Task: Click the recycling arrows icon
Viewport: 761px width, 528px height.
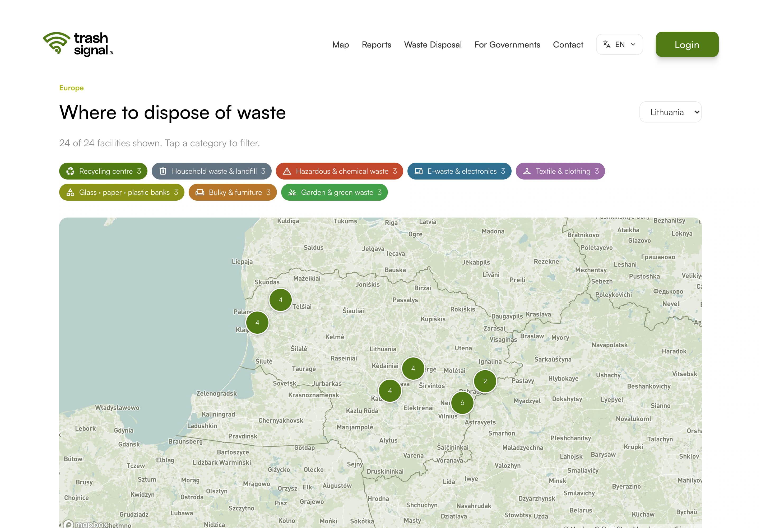Action: tap(70, 171)
